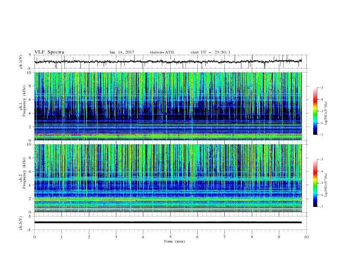
Task: Click the "-7" tick on ch.1 colorbar
Action: tap(321, 135)
